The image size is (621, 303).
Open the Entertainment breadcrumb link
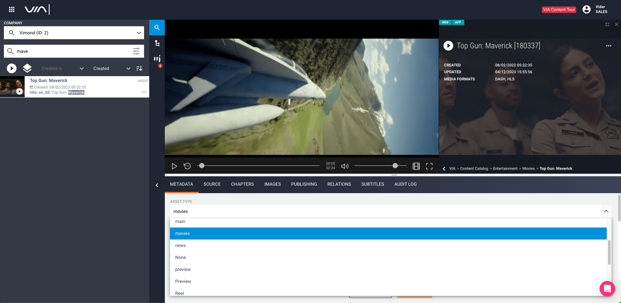[x=505, y=169]
